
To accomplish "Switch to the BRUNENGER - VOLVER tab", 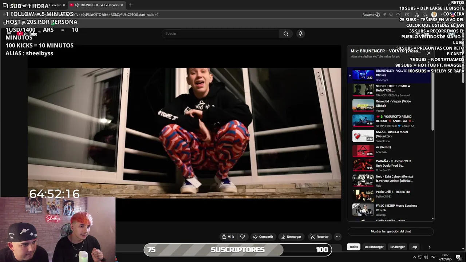I will [x=96, y=5].
